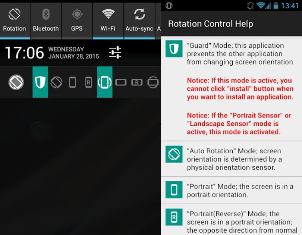Viewport: 302px width, 235px height.
Task: Open the Guard Mode help entry
Action: tap(232, 88)
